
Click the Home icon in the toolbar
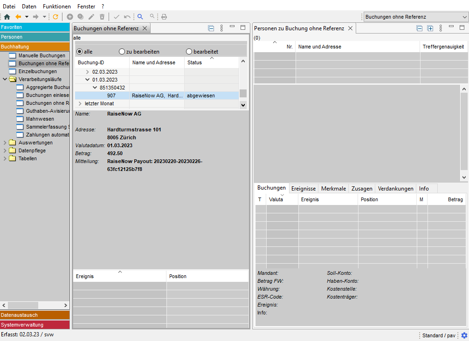[x=7, y=17]
